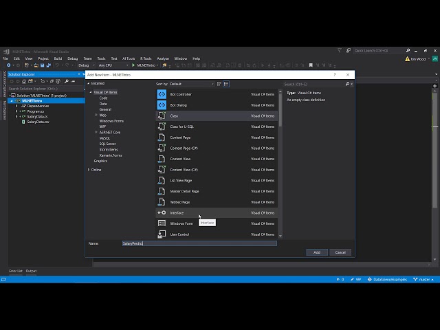This screenshot has height=330, width=440.
Task: Open the Any CPU platform dropdown
Action: point(113,65)
